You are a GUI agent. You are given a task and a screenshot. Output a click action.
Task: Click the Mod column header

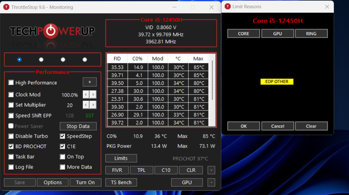(x=158, y=59)
